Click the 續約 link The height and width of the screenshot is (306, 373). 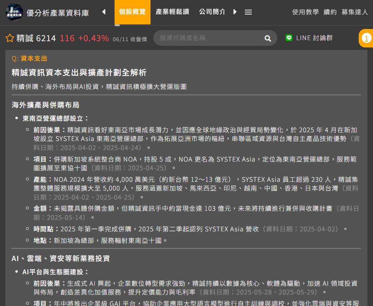(x=330, y=12)
